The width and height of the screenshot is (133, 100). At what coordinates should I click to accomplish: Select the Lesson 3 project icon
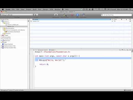pos(3,21)
